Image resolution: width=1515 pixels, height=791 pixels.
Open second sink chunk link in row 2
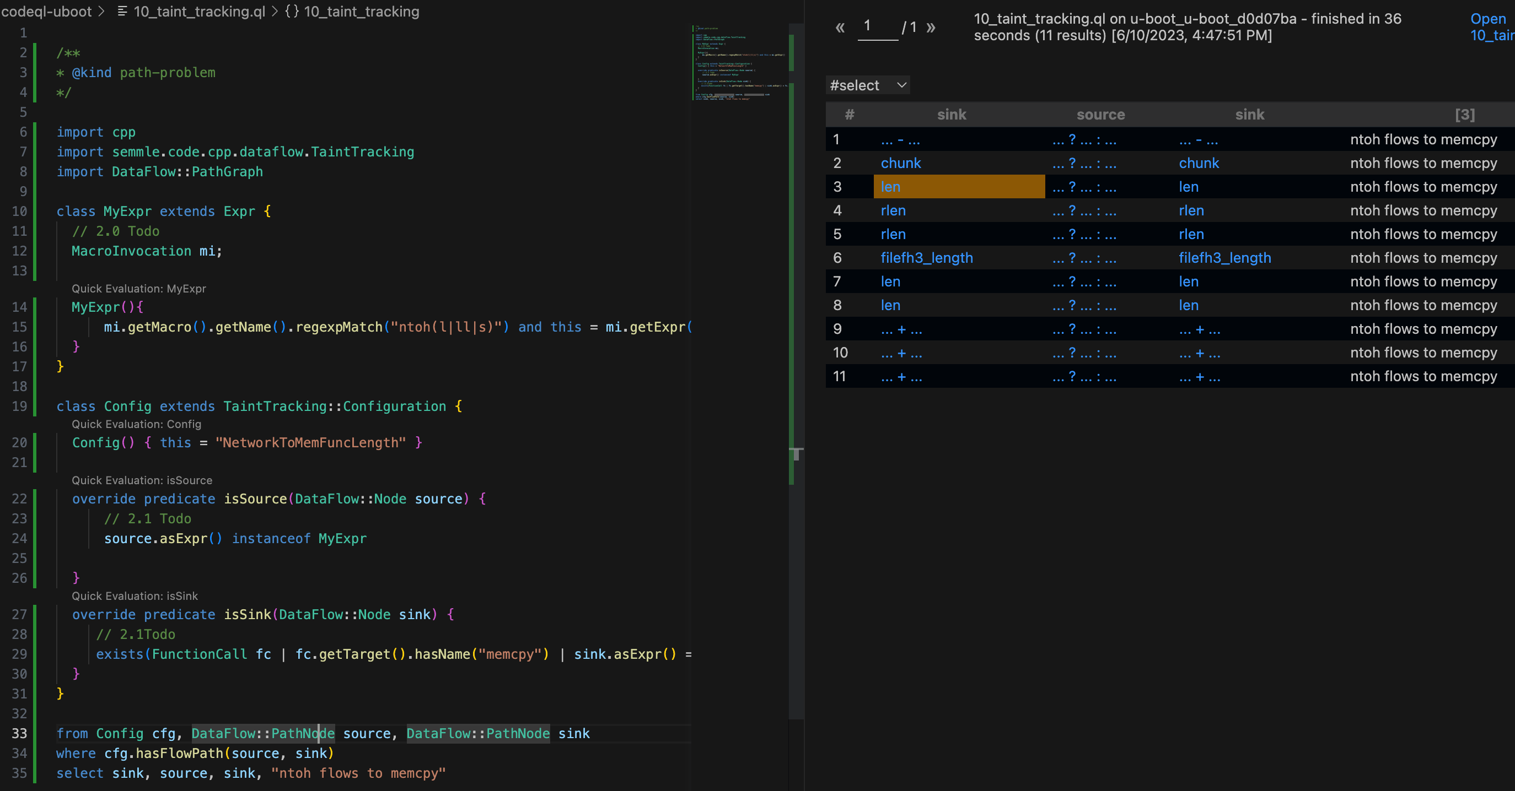tap(1199, 163)
